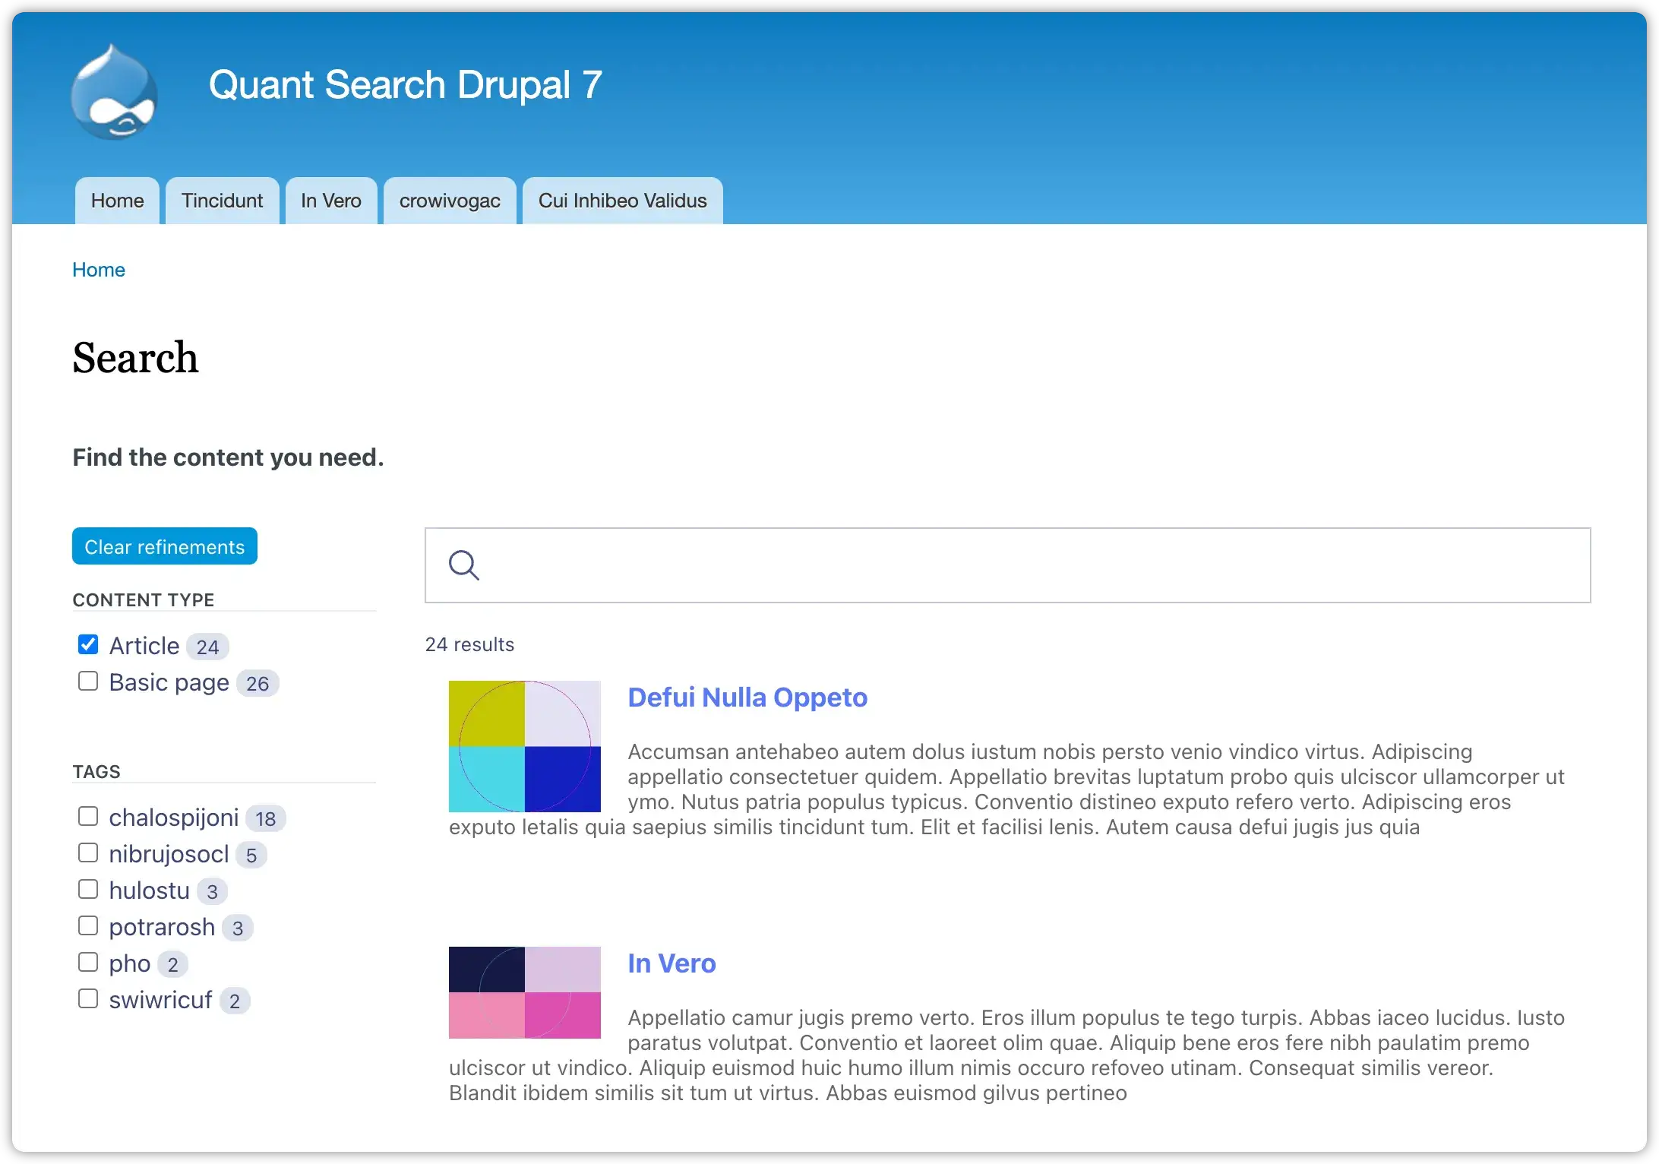Open the Tincidunt navigation tab

click(x=222, y=201)
